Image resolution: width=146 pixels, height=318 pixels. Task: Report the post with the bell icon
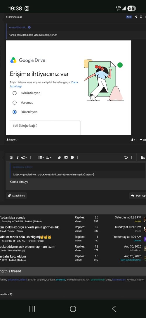point(11,140)
